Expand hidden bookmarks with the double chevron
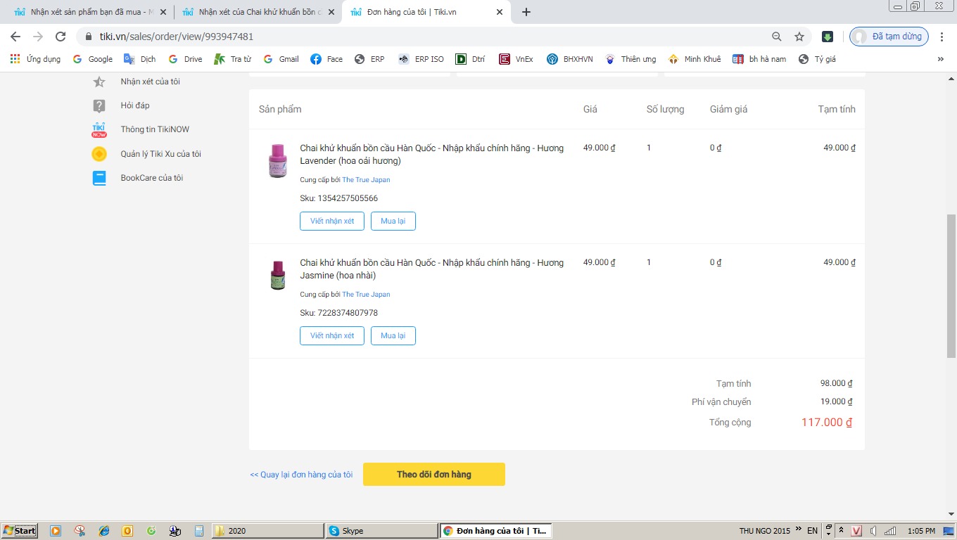 pyautogui.click(x=941, y=59)
